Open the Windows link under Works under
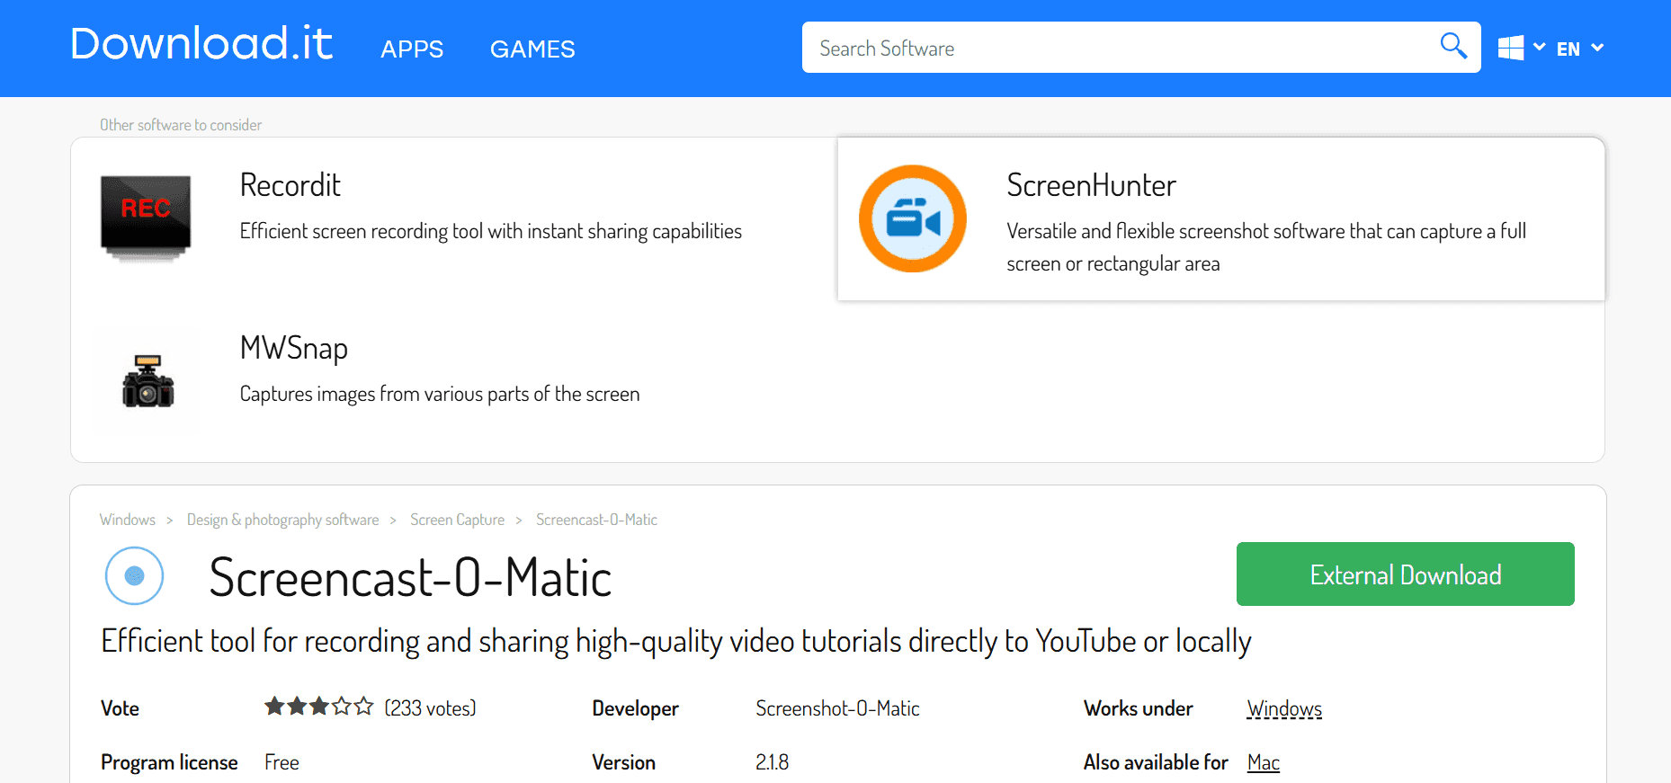Screen dimensions: 1671x783 click(x=1284, y=709)
